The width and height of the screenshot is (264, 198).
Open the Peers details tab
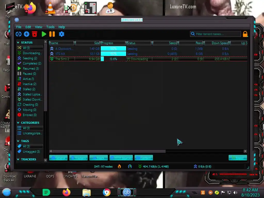click(98, 158)
